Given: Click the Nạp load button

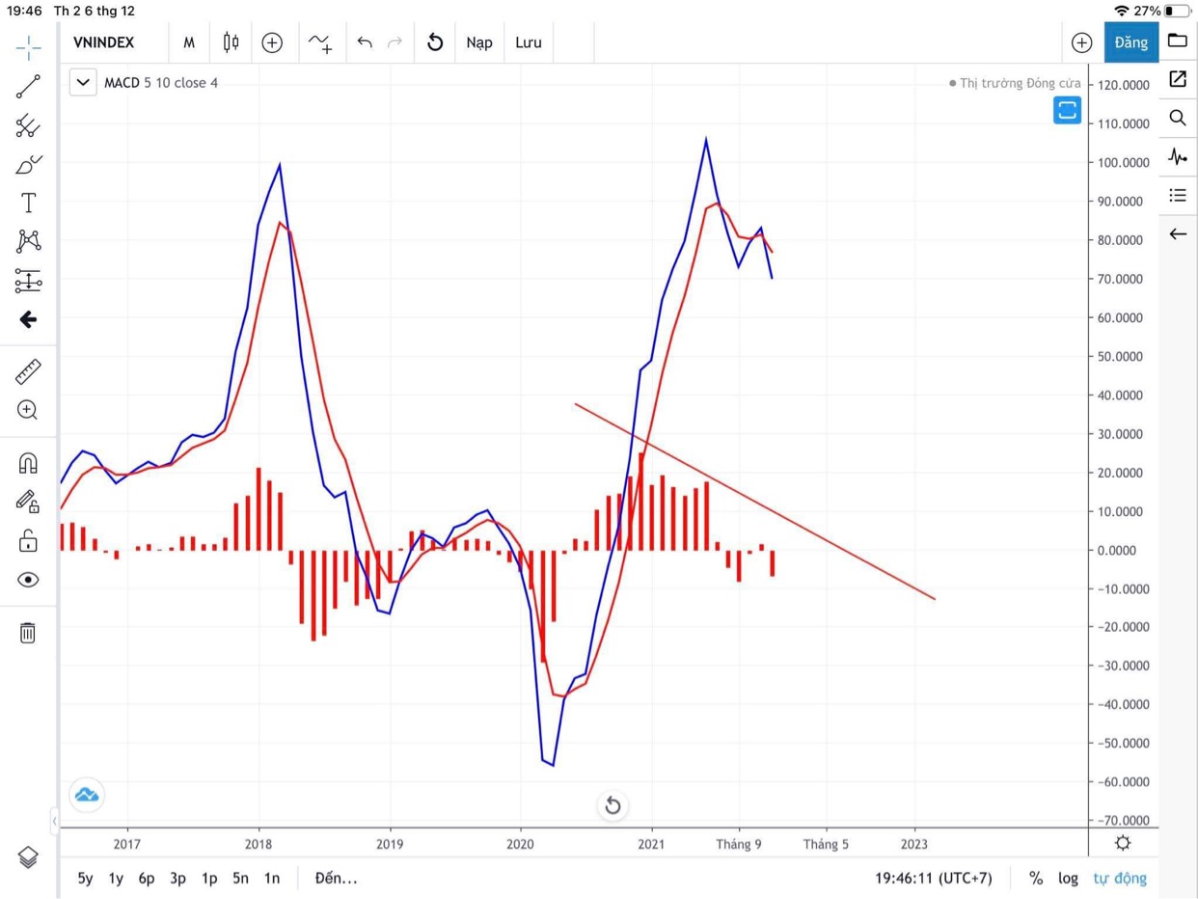Looking at the screenshot, I should (479, 42).
